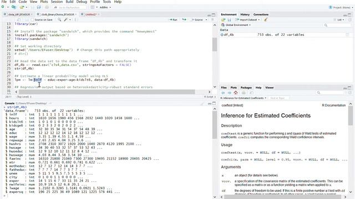The width and height of the screenshot is (355, 199).
Task: Click the workspace panes grid icon
Action: [93, 7]
